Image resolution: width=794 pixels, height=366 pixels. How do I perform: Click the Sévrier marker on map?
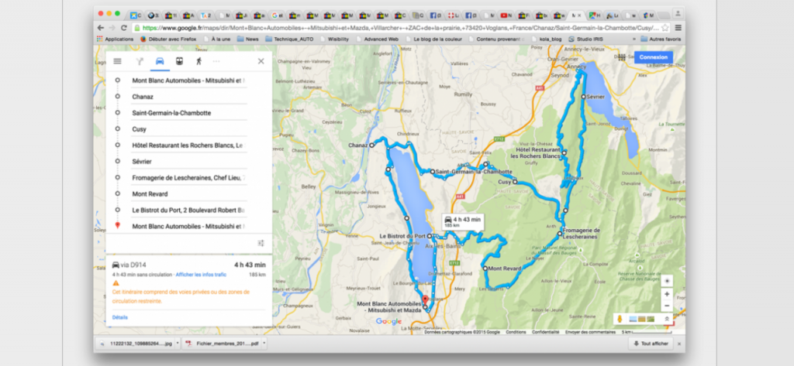583,97
